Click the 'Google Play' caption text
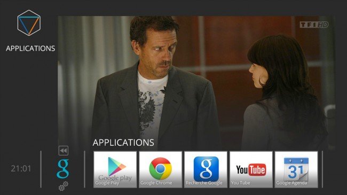The width and height of the screenshot is (347, 195). tap(107, 183)
